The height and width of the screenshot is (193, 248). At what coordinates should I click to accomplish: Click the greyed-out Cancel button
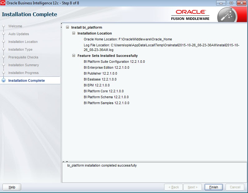point(235,187)
